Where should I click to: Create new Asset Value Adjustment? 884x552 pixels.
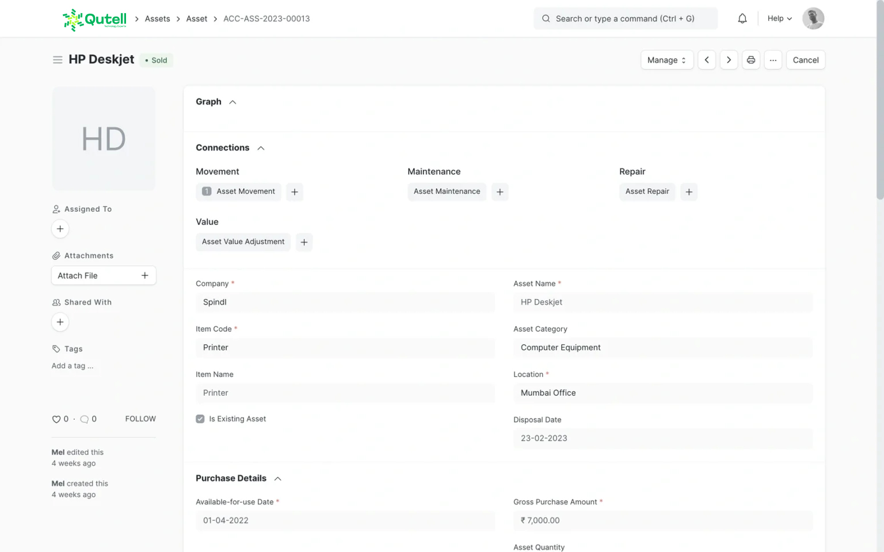tap(304, 242)
